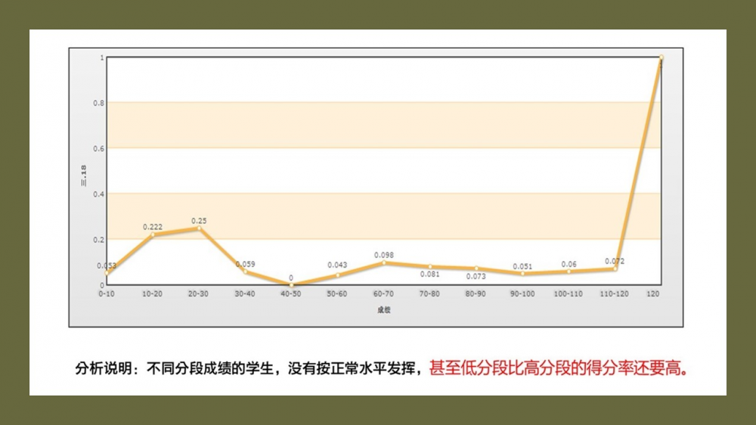This screenshot has height=425, width=756.
Task: Click the 0.222 data point at 10-20
Action: 153,235
